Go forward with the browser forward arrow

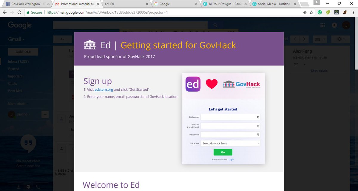click(12, 13)
